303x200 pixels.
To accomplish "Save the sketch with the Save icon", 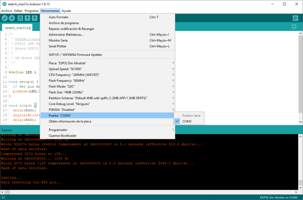I will pos(35,18).
